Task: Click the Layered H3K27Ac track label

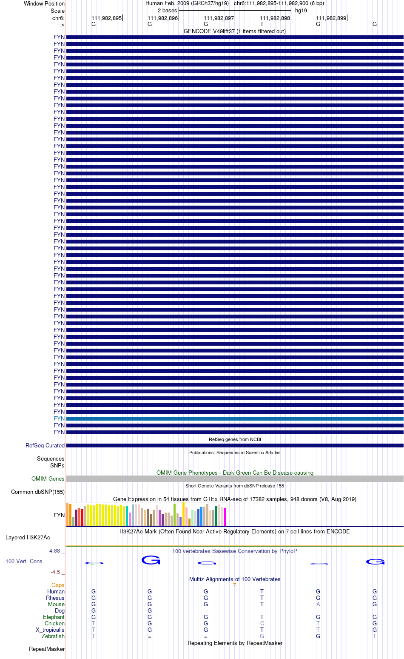Action: coord(28,537)
